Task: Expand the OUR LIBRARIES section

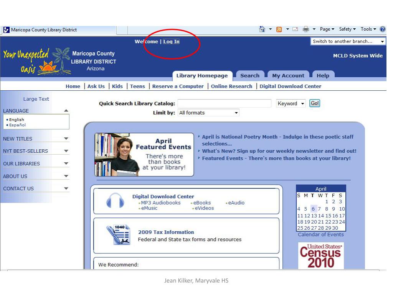Action: (66, 163)
